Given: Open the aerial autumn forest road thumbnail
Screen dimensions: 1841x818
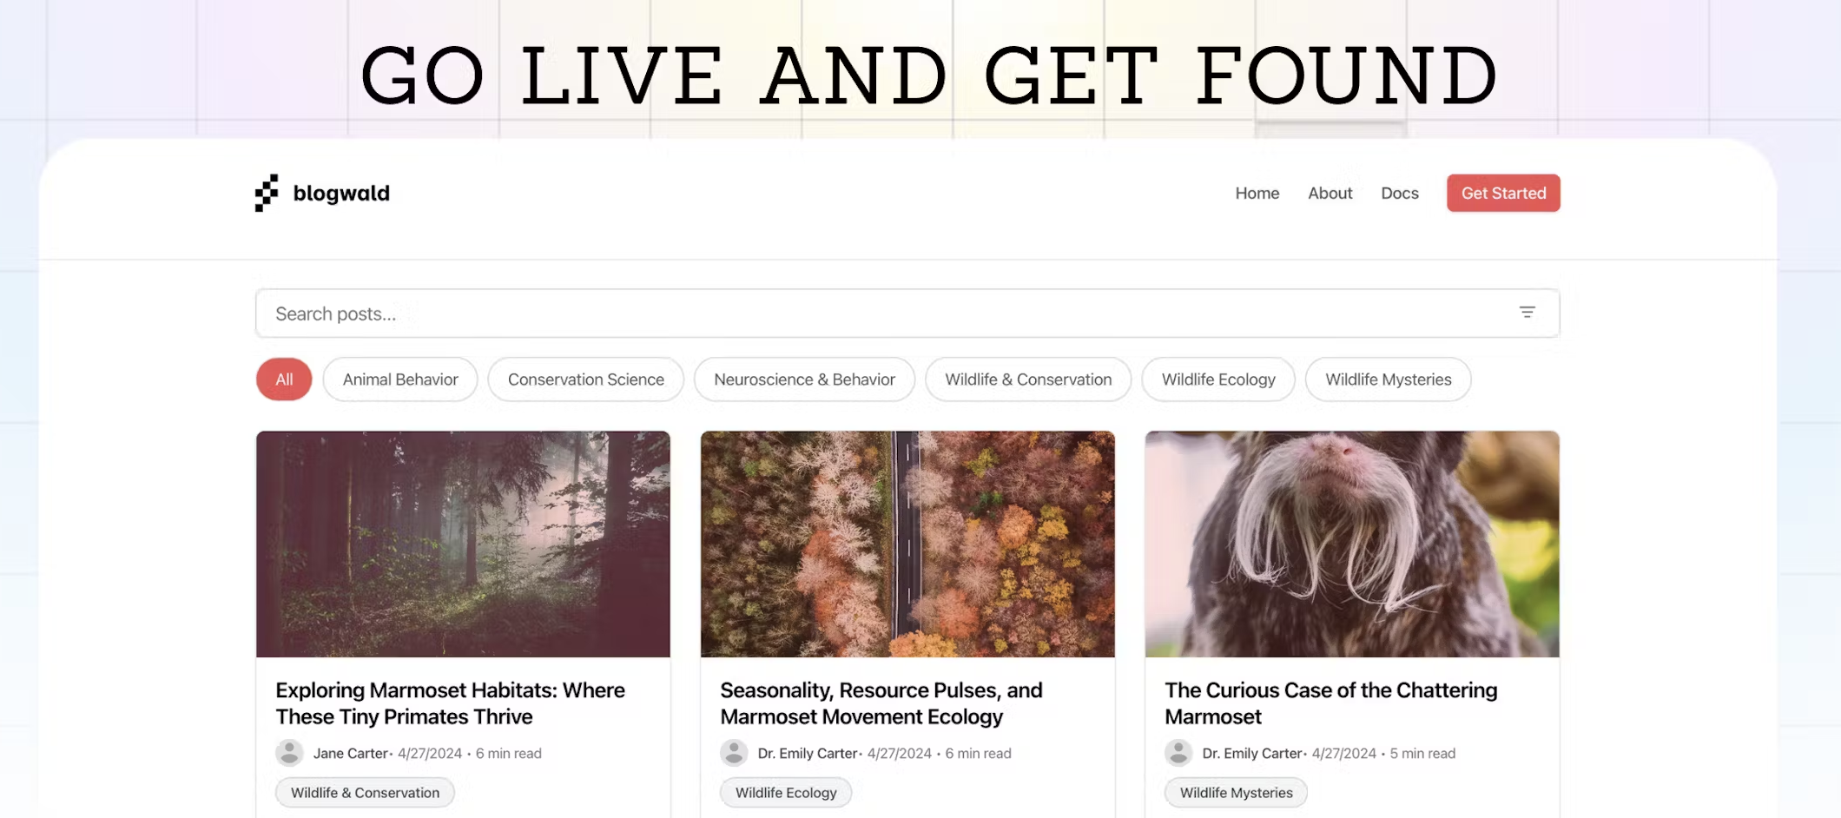Looking at the screenshot, I should coord(907,544).
